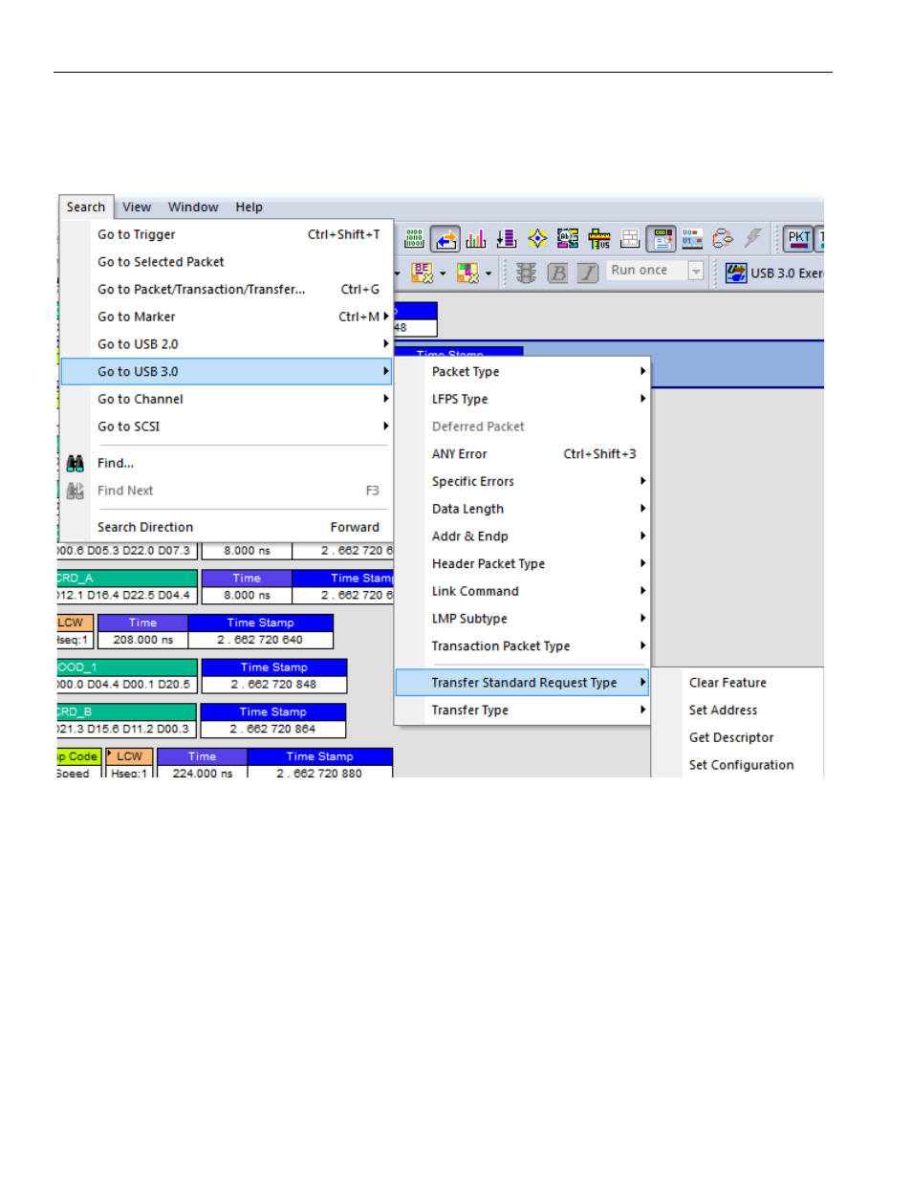Choose ANY Error menu entry
The image size is (912, 1181).
522,454
